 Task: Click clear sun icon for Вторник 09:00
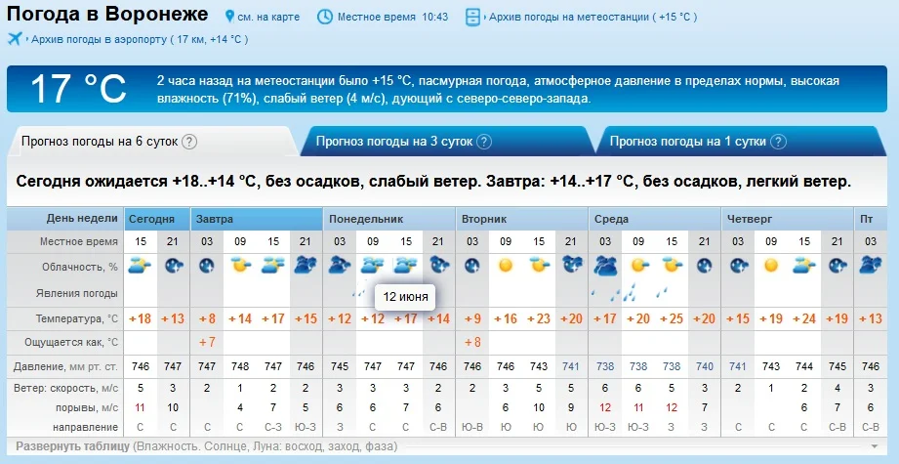click(x=505, y=266)
